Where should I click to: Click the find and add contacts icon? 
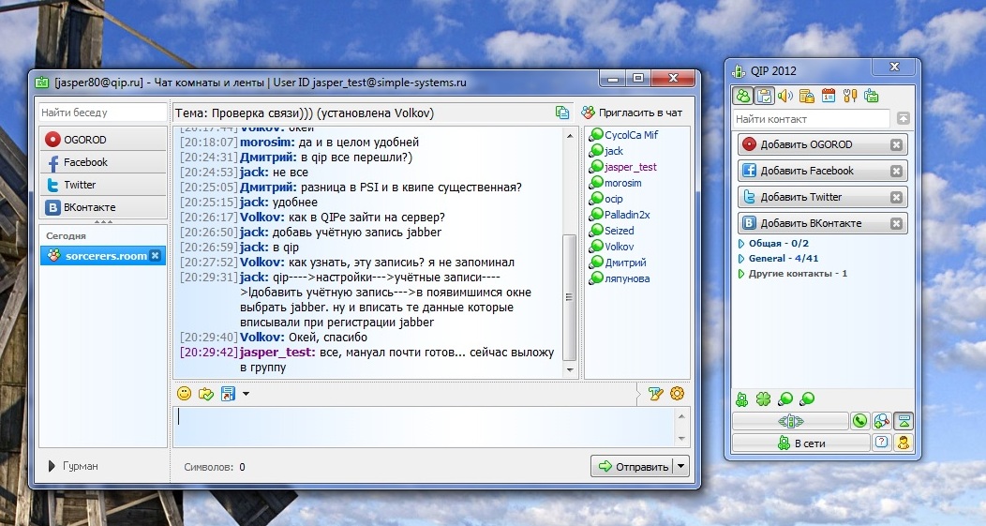pyautogui.click(x=882, y=421)
